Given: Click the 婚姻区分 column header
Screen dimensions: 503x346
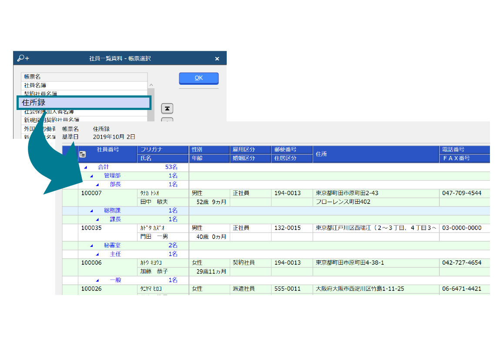Looking at the screenshot, I should pyautogui.click(x=251, y=158).
